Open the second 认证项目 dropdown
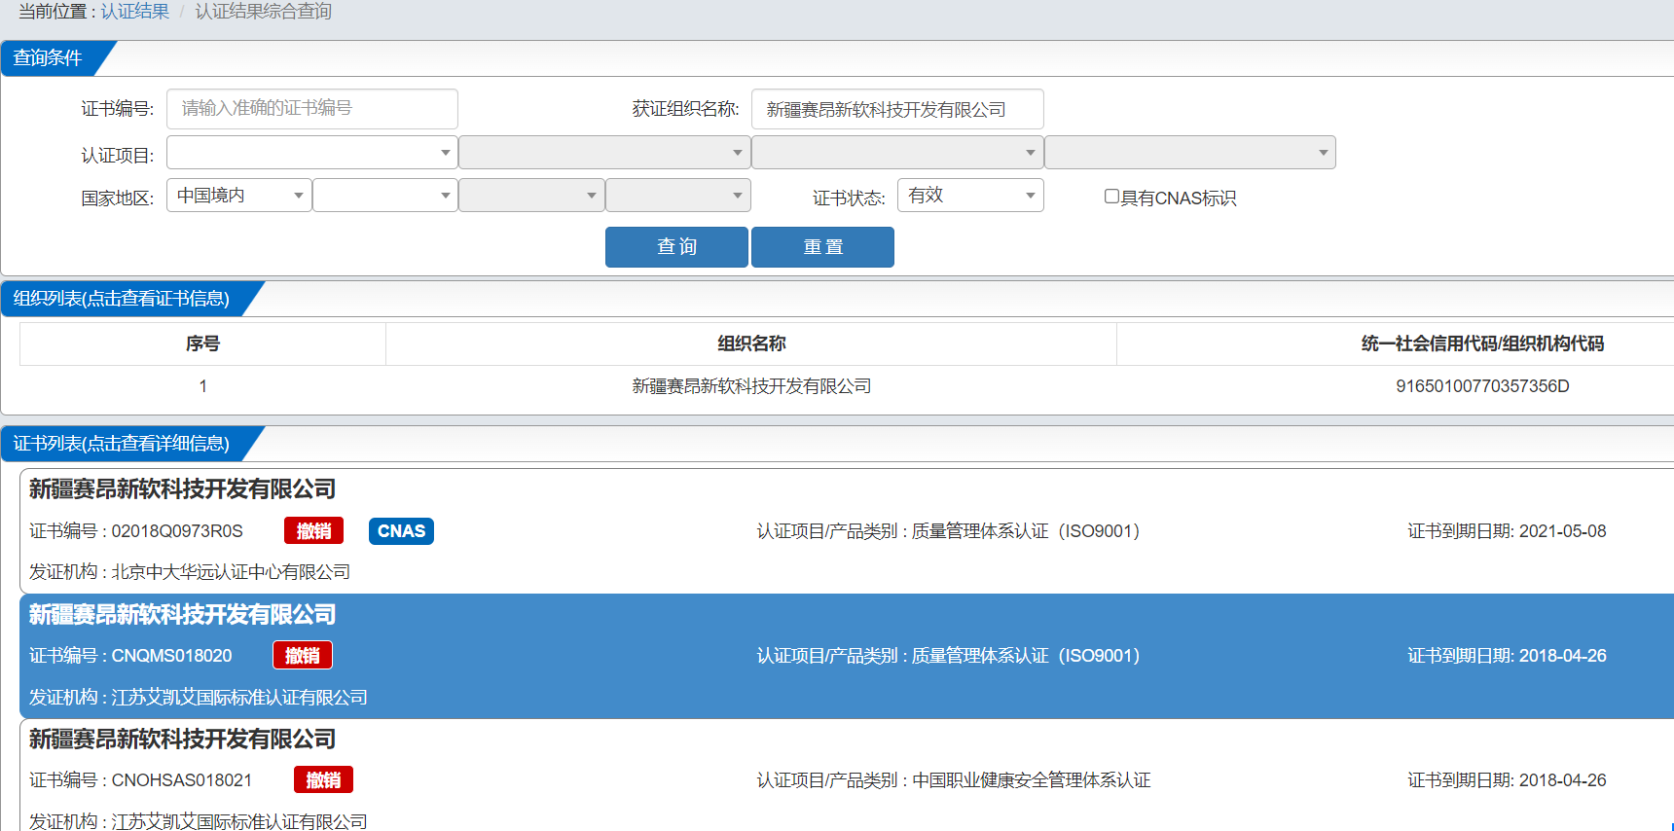The image size is (1674, 831). click(x=604, y=153)
